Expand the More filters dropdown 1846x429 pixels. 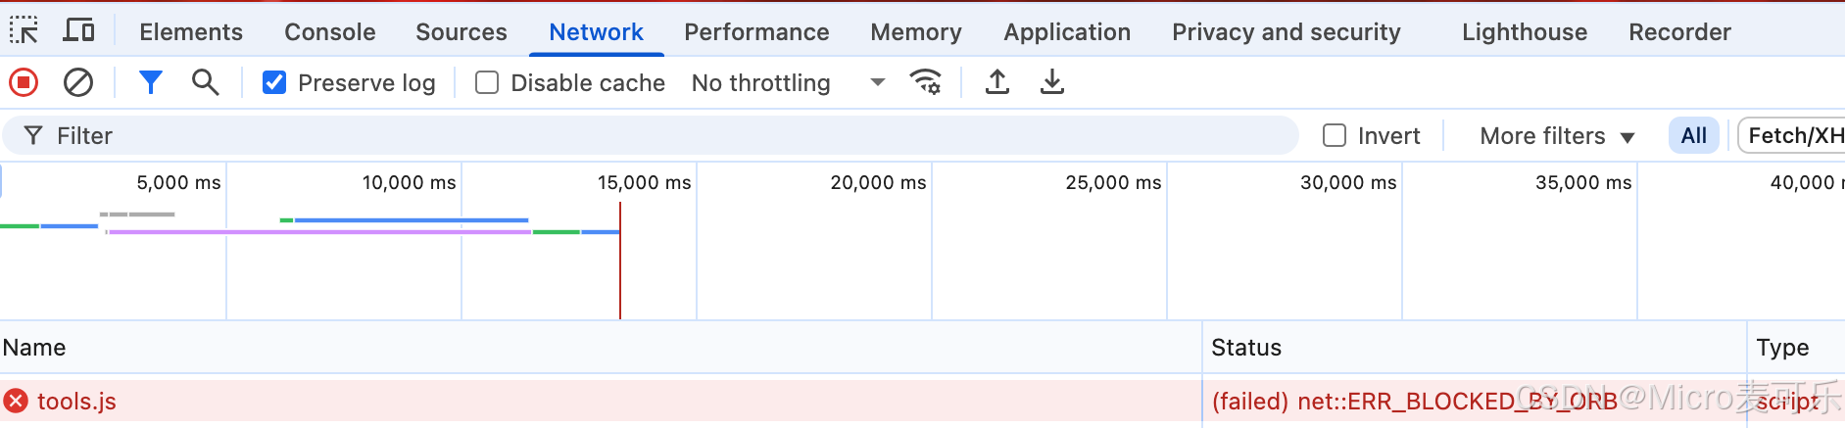(x=1556, y=136)
